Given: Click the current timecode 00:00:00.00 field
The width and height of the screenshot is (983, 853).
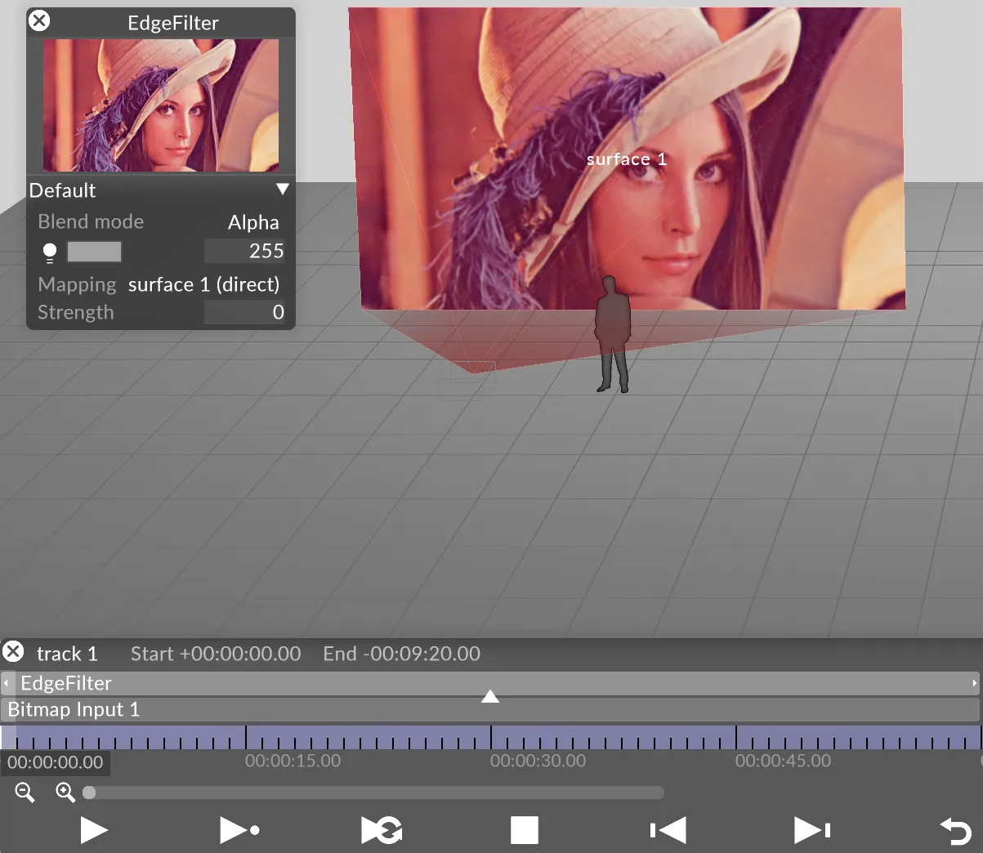Looking at the screenshot, I should (x=56, y=762).
